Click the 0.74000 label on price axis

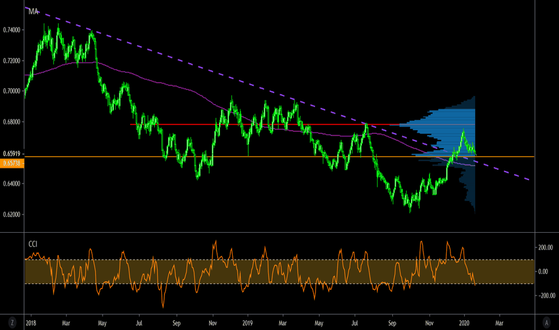coord(11,30)
